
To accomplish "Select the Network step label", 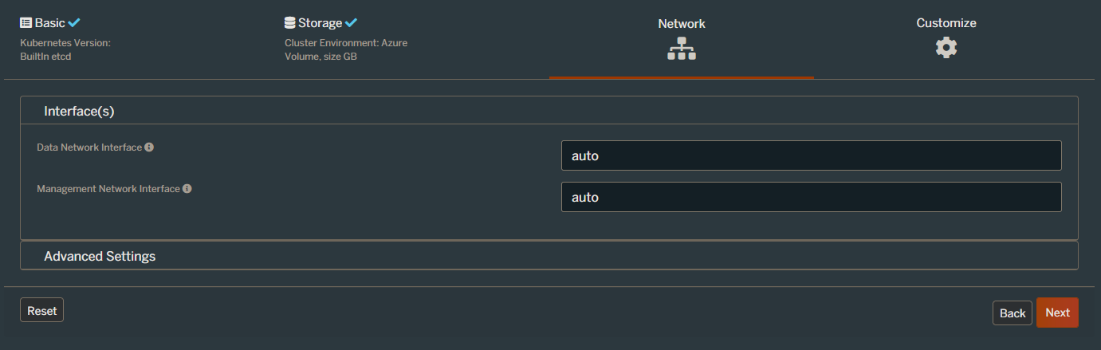I will (x=682, y=24).
